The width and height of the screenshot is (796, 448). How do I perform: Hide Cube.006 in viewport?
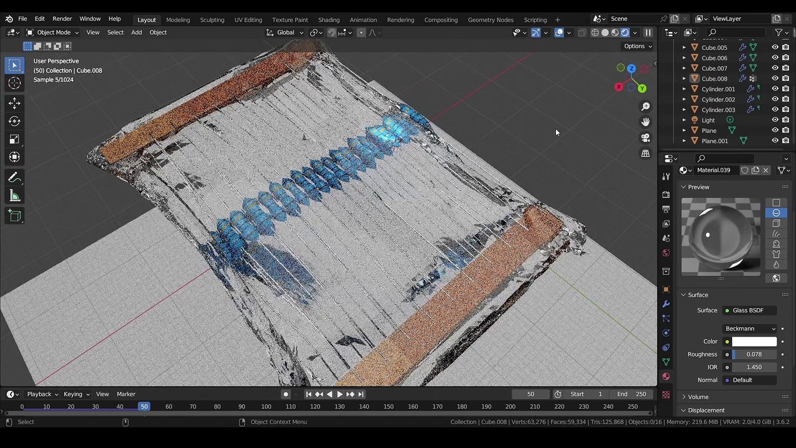point(775,58)
